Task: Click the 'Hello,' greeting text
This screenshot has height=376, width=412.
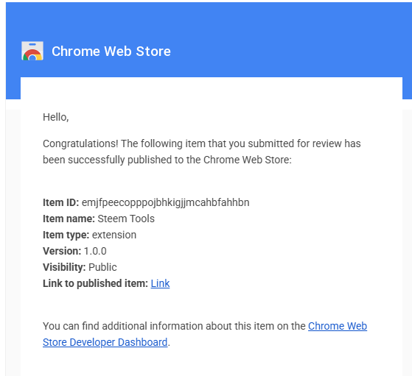Action: tap(56, 117)
